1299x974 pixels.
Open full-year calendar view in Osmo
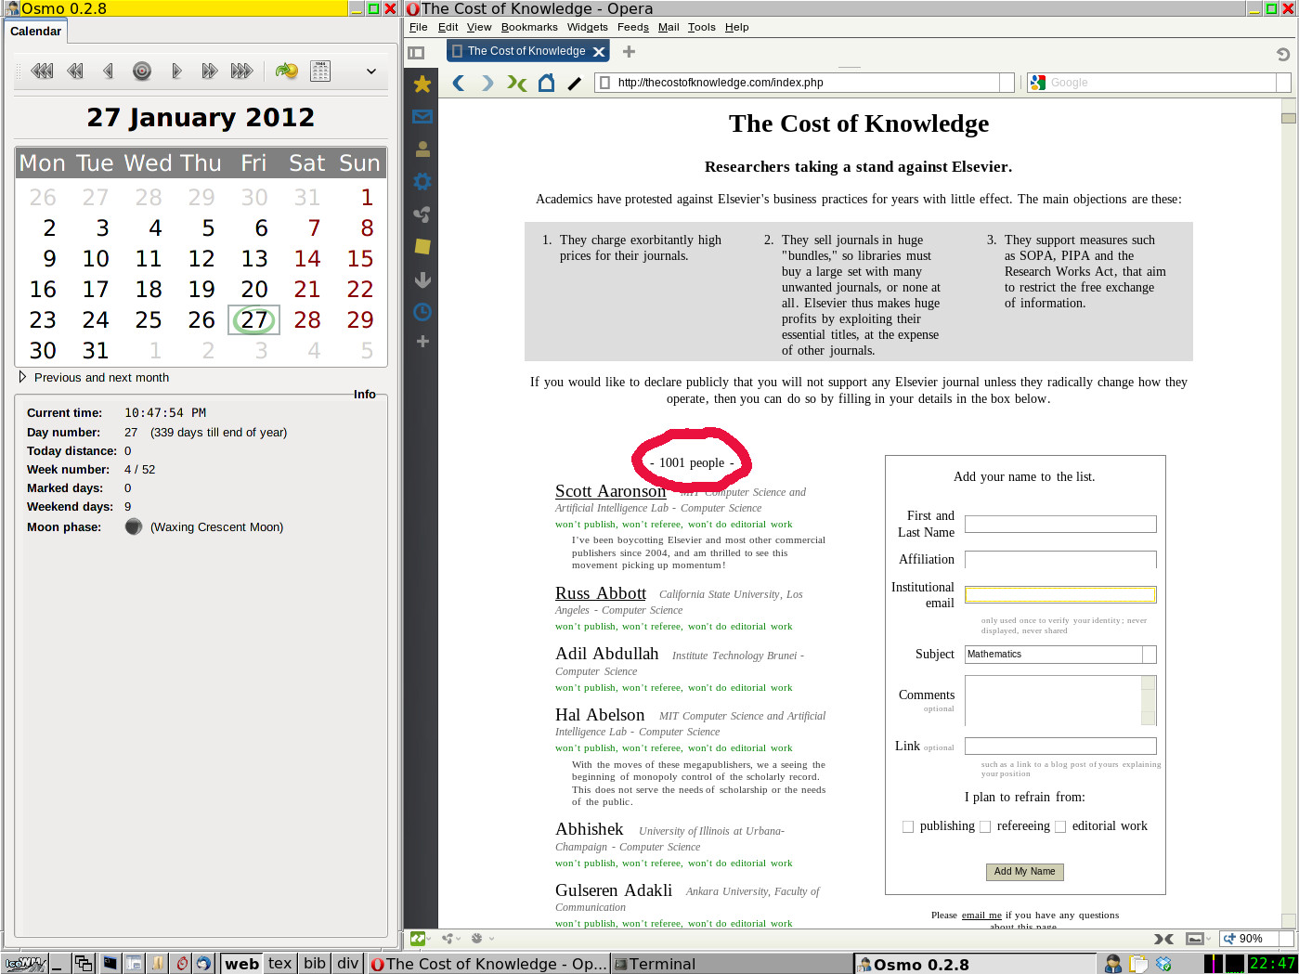click(320, 71)
